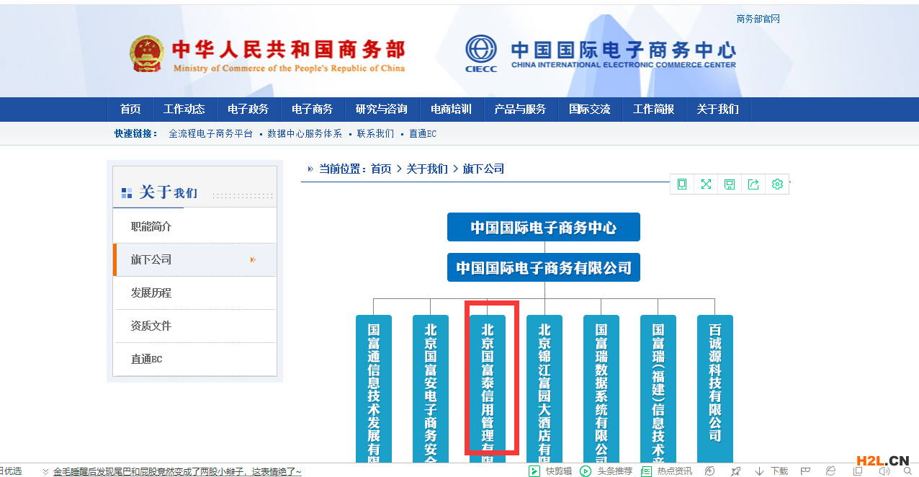Open the 金毛睡醒后 news ticker headline
The height and width of the screenshot is (477, 919).
(x=177, y=472)
